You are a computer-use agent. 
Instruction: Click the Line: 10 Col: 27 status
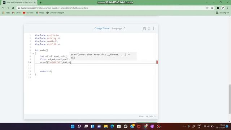point(148,116)
